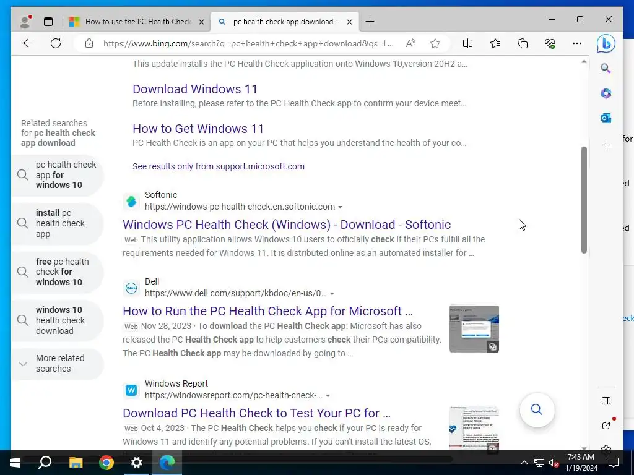The image size is (634, 475).
Task: Go back using the back arrow
Action: [28, 43]
